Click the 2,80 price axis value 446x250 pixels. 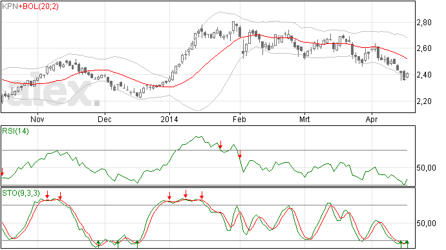(x=424, y=23)
